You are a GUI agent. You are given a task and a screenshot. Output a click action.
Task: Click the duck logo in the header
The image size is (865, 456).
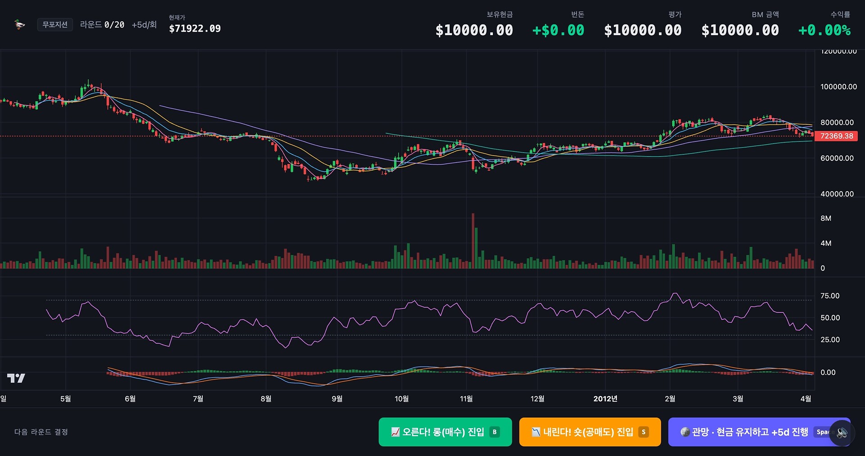[x=19, y=25]
